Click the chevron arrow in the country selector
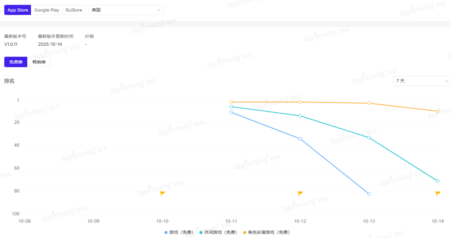This screenshot has width=451, height=238. (159, 10)
